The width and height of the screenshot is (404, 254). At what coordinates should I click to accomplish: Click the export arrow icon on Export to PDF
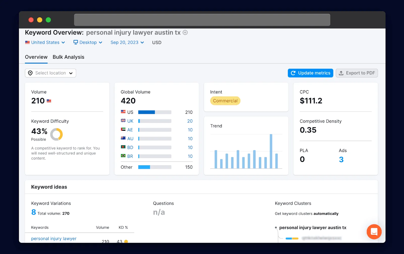point(341,73)
